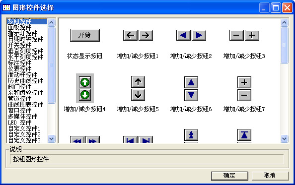Select 日期时钟控件 in the category list
This screenshot has height=185, width=295.
click(27, 39)
